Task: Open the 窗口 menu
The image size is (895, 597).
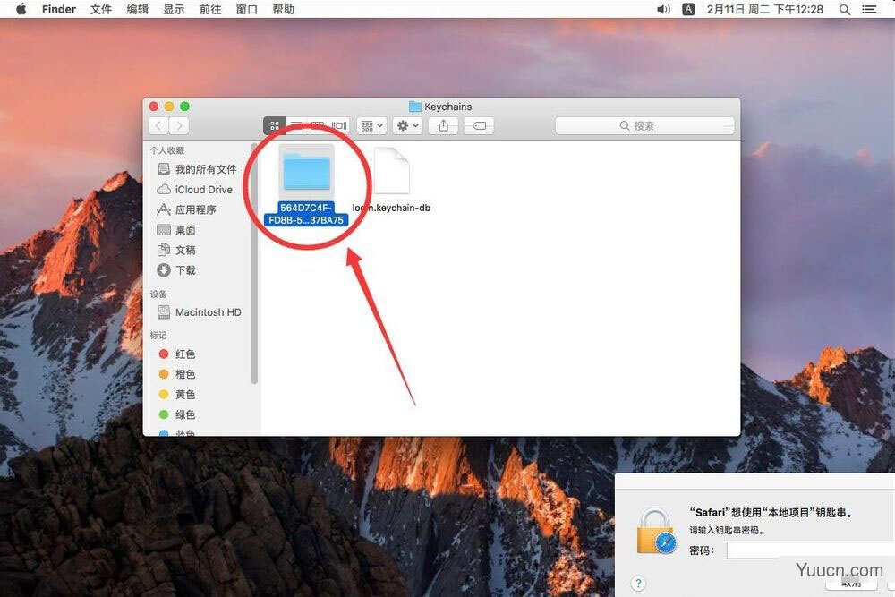Action: [x=247, y=9]
